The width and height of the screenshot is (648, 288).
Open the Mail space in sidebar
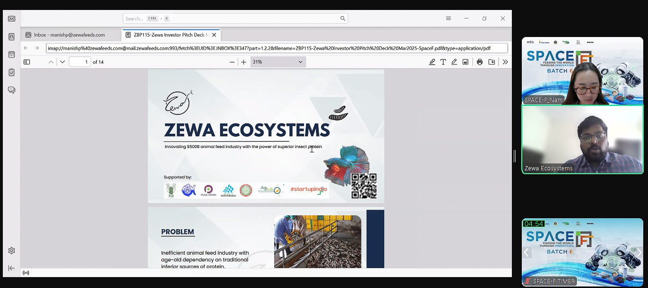[x=11, y=19]
